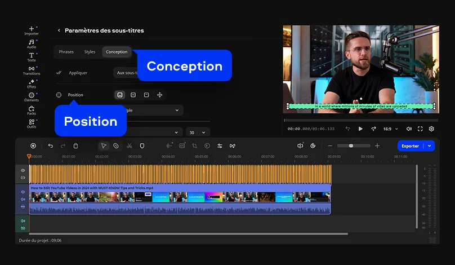Open the Outils tools panel
Viewport: 455px width, 265px height.
point(32,123)
